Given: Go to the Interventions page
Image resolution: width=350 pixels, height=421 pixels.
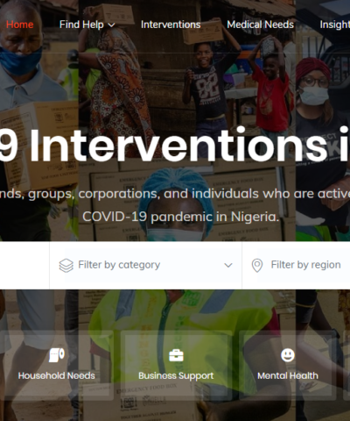Looking at the screenshot, I should coord(171,25).
